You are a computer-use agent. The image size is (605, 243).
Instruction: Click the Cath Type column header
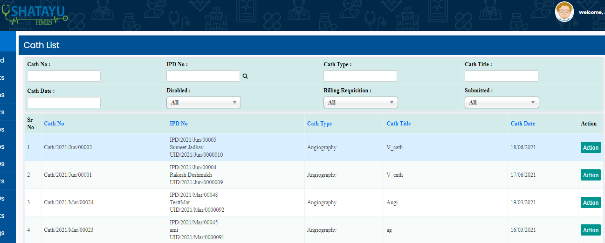pyautogui.click(x=319, y=124)
